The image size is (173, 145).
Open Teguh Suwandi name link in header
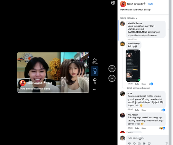click(x=135, y=4)
